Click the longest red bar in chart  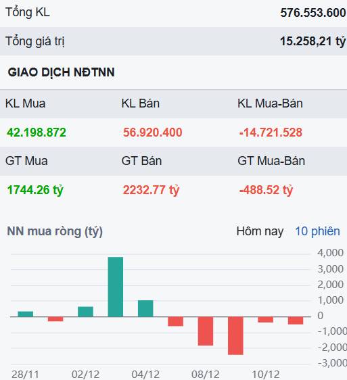235,335
